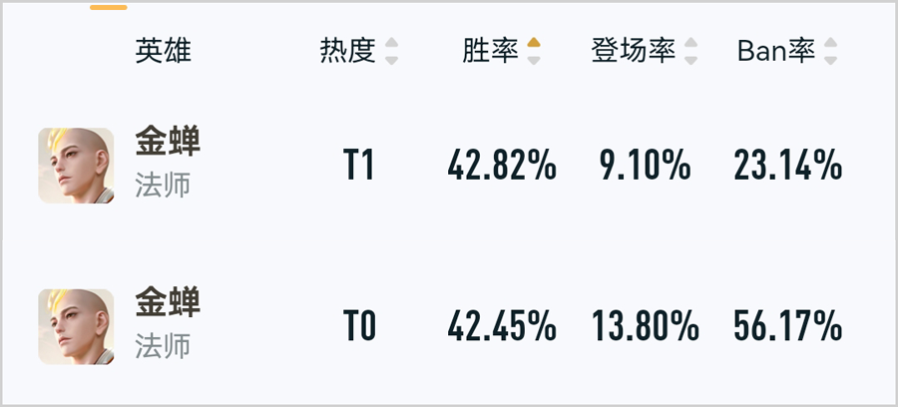Image resolution: width=898 pixels, height=407 pixels.
Task: Sort the table by 登场率 header
Action: (634, 51)
